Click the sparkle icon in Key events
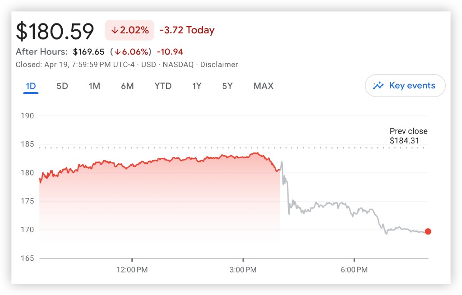462x295 pixels. (378, 86)
